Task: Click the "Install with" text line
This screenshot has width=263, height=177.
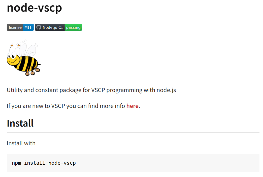Action: click(21, 143)
